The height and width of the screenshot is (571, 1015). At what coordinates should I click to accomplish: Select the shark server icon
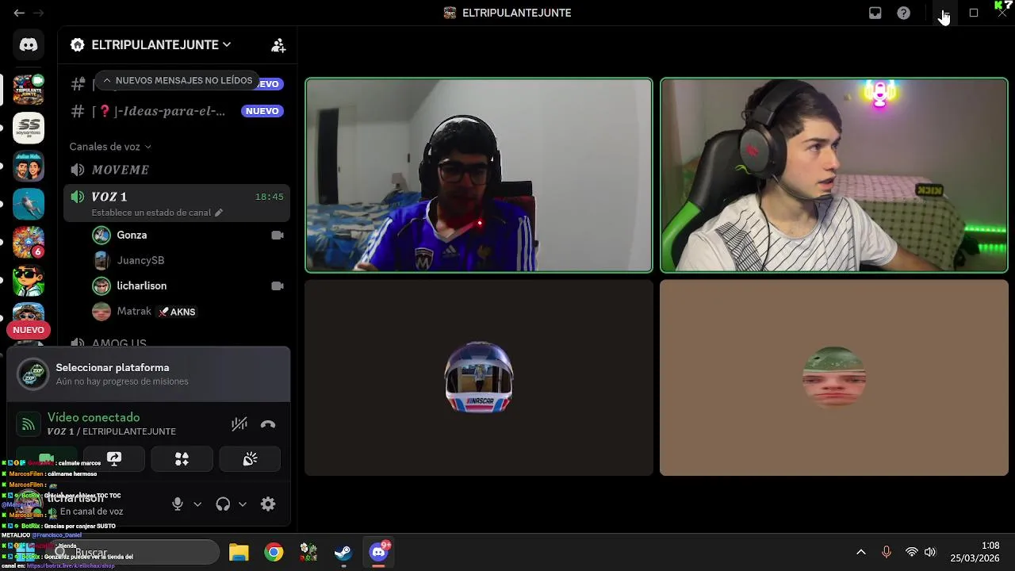pyautogui.click(x=29, y=204)
